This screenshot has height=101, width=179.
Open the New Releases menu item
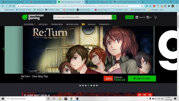point(72,24)
